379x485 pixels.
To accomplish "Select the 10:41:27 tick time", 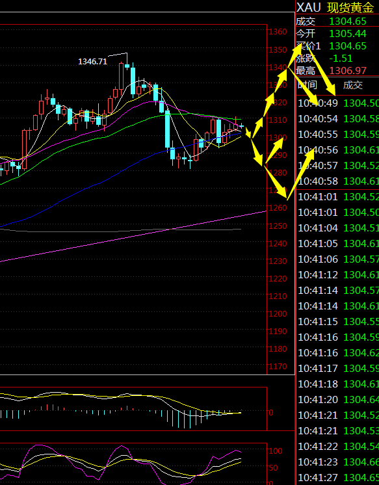I will [318, 477].
